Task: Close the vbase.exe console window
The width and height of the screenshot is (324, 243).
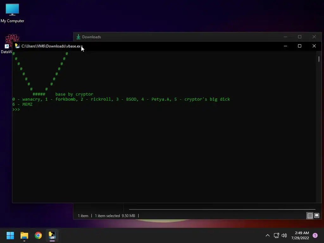Action: 314,46
